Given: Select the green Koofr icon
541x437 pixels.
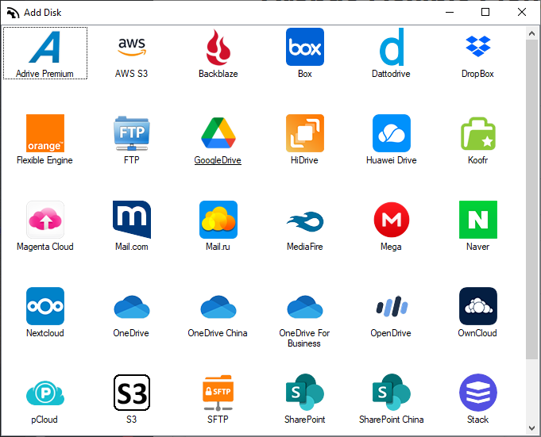Looking at the screenshot, I should pyautogui.click(x=478, y=133).
